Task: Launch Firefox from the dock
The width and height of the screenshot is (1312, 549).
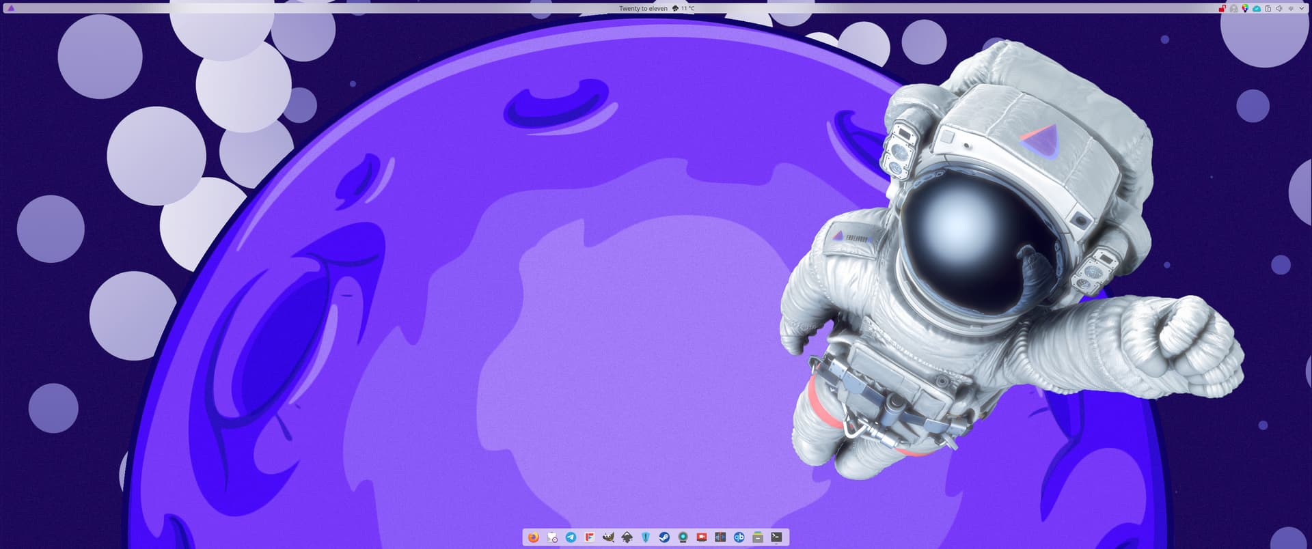Action: [x=534, y=537]
